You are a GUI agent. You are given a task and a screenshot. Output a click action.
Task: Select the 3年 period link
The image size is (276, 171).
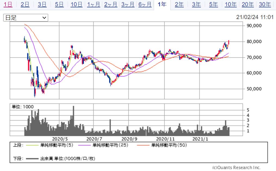[x=196, y=4]
